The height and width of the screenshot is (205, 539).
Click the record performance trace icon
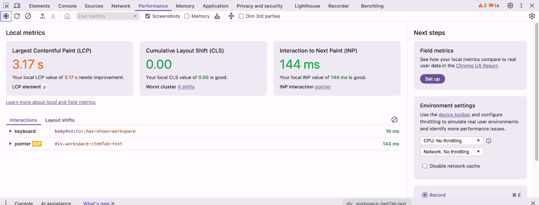click(6, 16)
